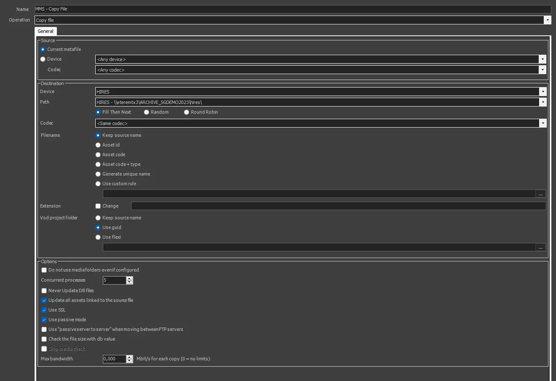Click into the Name text field

pyautogui.click(x=291, y=9)
